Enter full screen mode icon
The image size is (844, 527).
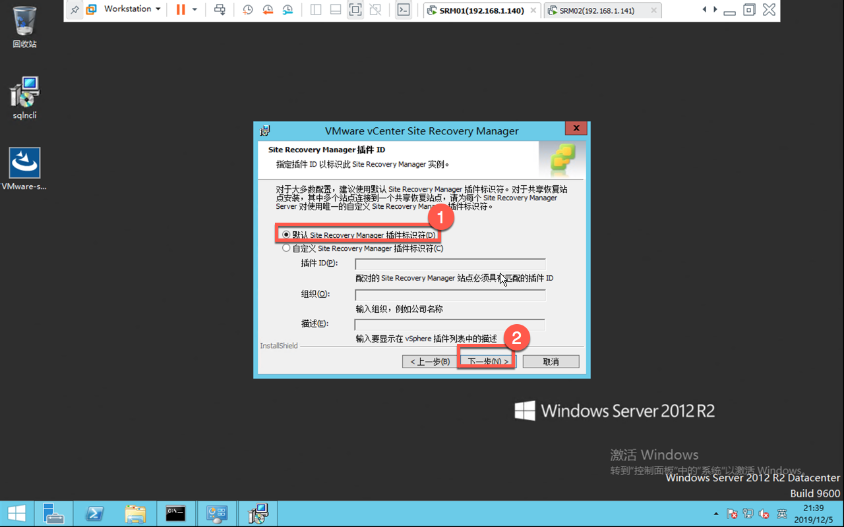pos(355,10)
